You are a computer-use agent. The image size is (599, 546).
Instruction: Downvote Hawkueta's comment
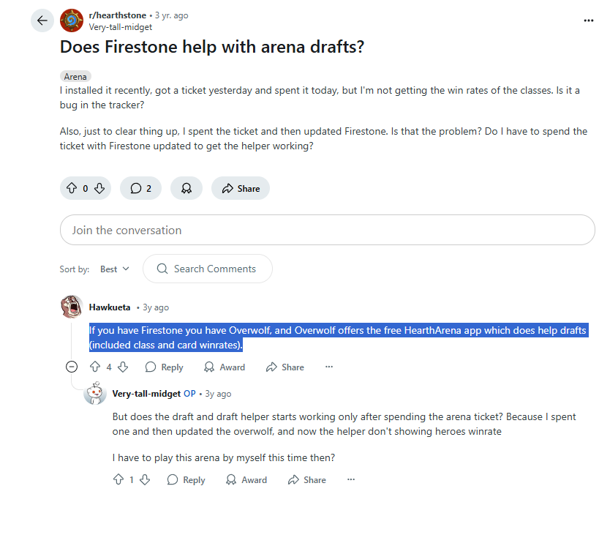pyautogui.click(x=123, y=367)
